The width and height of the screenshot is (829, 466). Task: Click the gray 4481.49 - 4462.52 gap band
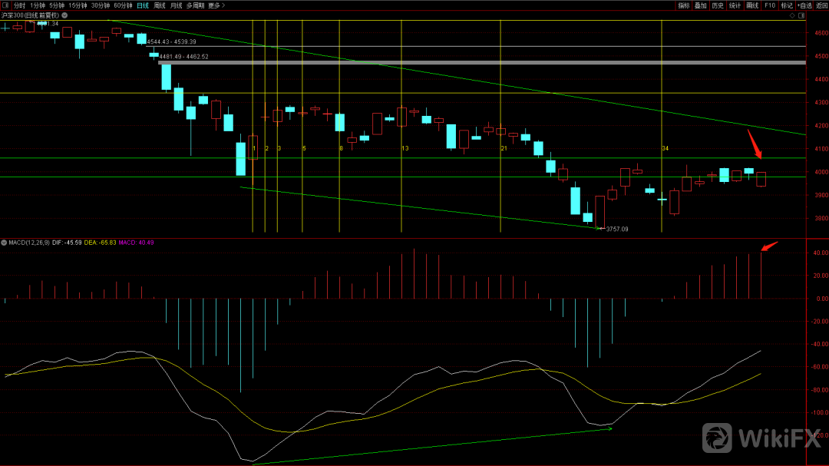(482, 62)
